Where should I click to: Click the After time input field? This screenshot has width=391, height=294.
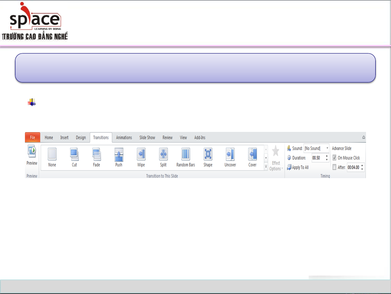coord(353,167)
